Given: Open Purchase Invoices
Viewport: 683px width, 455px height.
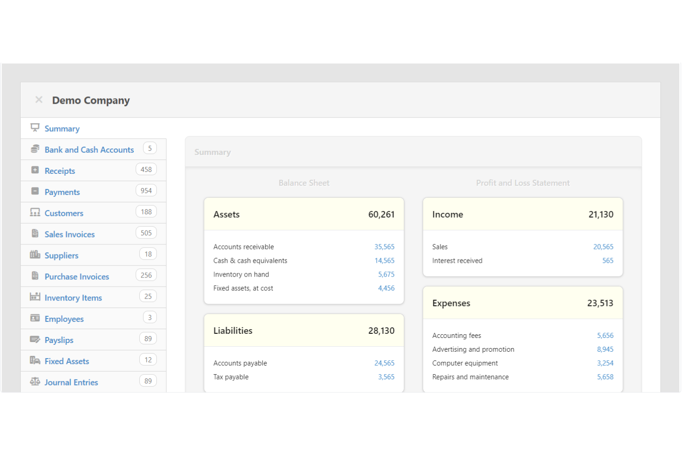Looking at the screenshot, I should coord(77,277).
